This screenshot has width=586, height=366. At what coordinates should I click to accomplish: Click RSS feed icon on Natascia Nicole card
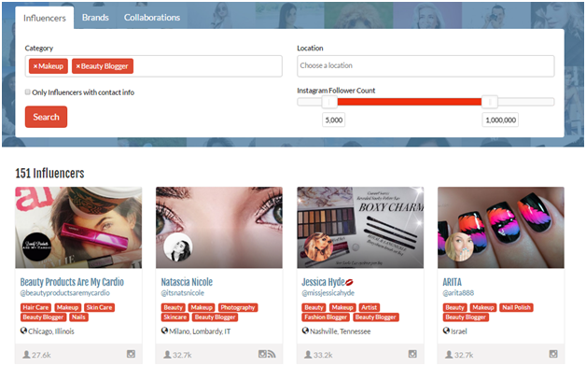pyautogui.click(x=272, y=354)
